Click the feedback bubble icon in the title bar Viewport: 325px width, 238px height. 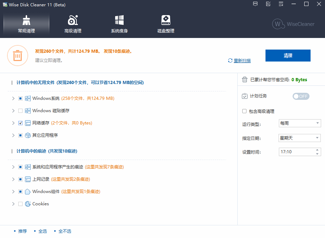tap(255, 4)
